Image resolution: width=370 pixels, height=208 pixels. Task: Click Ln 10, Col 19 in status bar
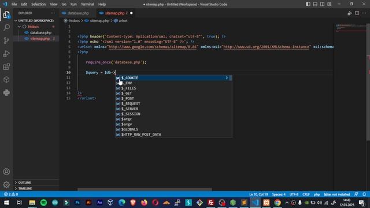coord(258,194)
